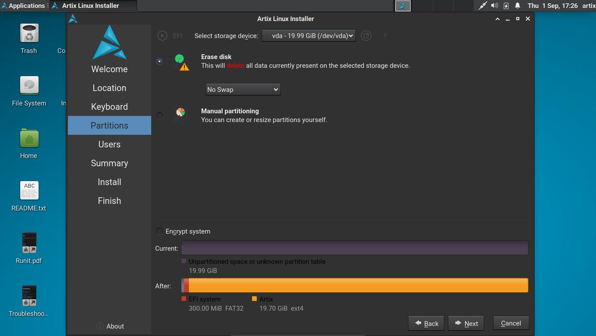The height and width of the screenshot is (336, 596).
Task: Go to the Keyboard step
Action: point(110,107)
